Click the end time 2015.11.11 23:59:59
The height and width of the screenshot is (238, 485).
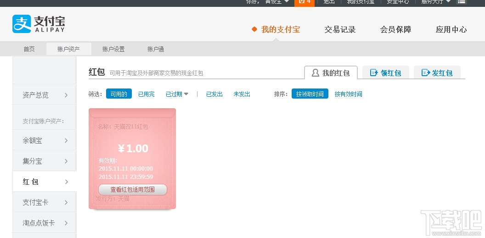(125, 177)
